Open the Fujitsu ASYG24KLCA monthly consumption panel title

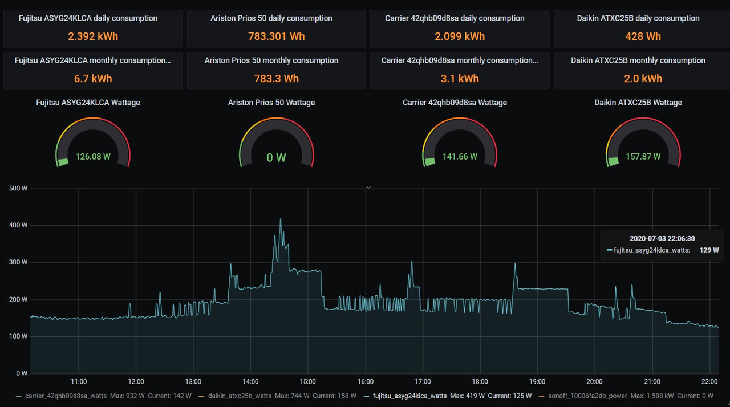click(92, 60)
